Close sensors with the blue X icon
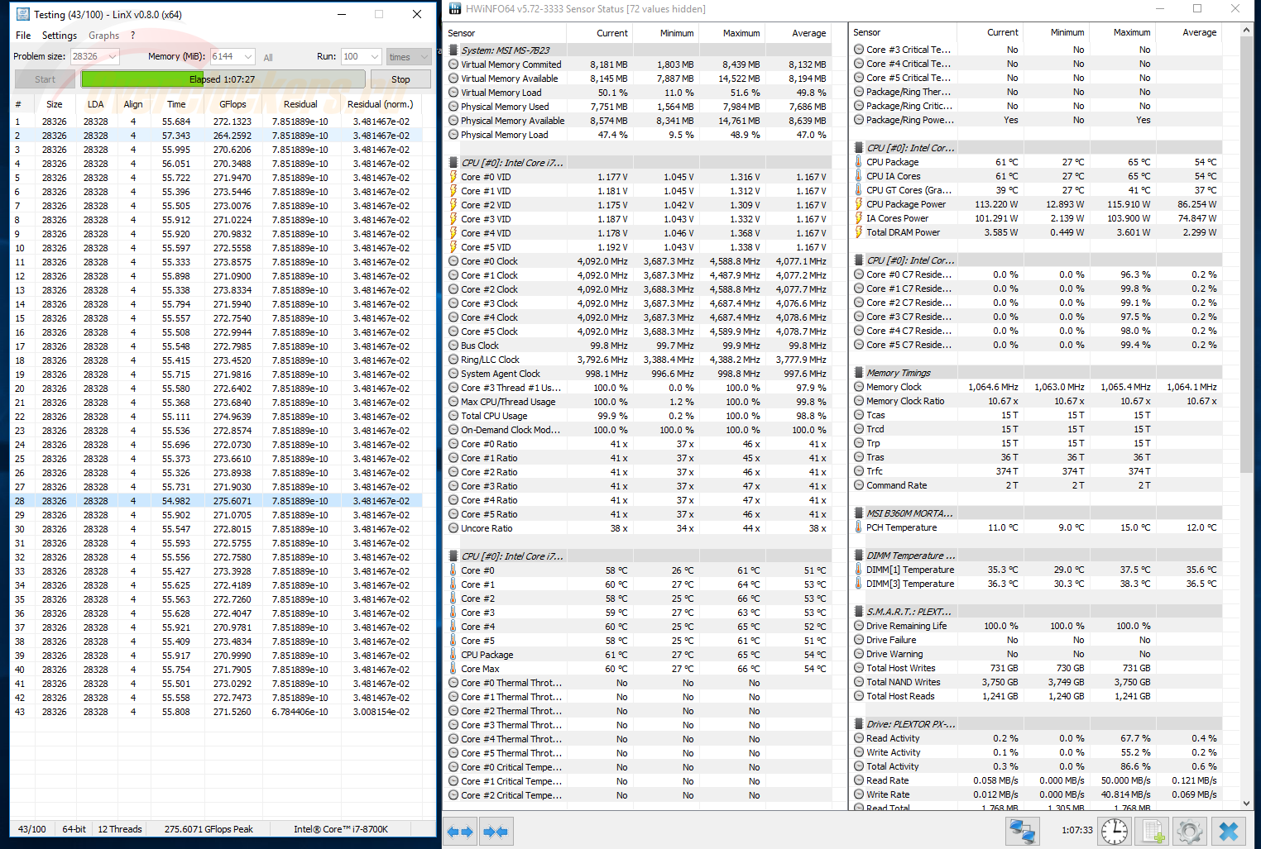This screenshot has width=1261, height=849. click(1228, 831)
